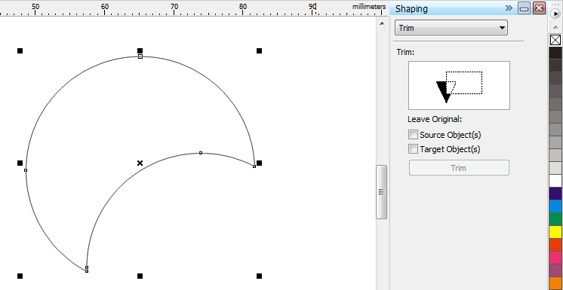Click the node on inner arc's top
The width and height of the screenshot is (563, 290).
point(201,153)
